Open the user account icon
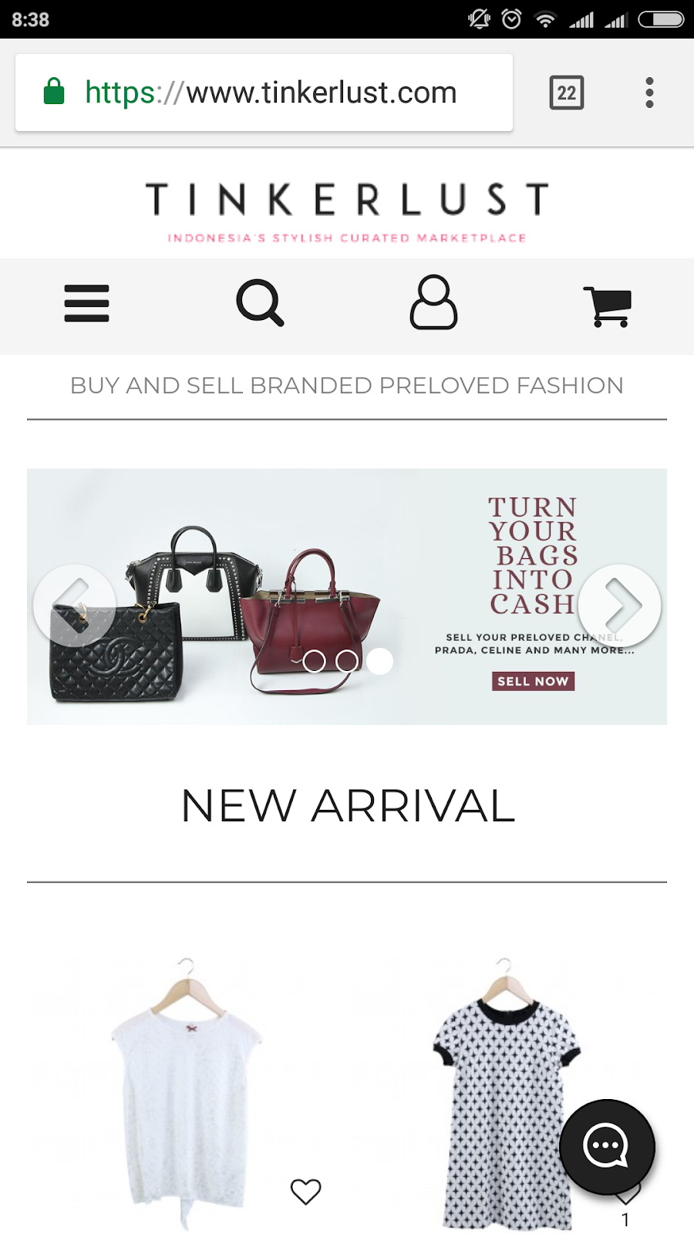This screenshot has width=694, height=1234. [433, 302]
